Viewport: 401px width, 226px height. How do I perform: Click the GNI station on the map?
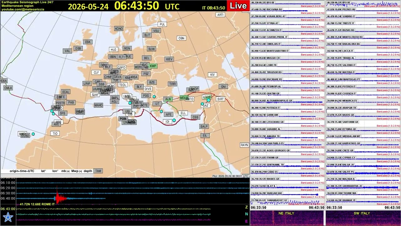coord(223,87)
